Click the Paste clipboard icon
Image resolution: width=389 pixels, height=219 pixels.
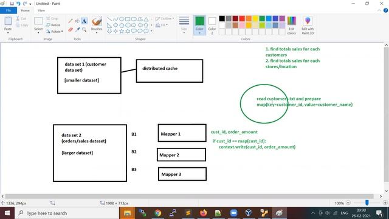[8, 21]
